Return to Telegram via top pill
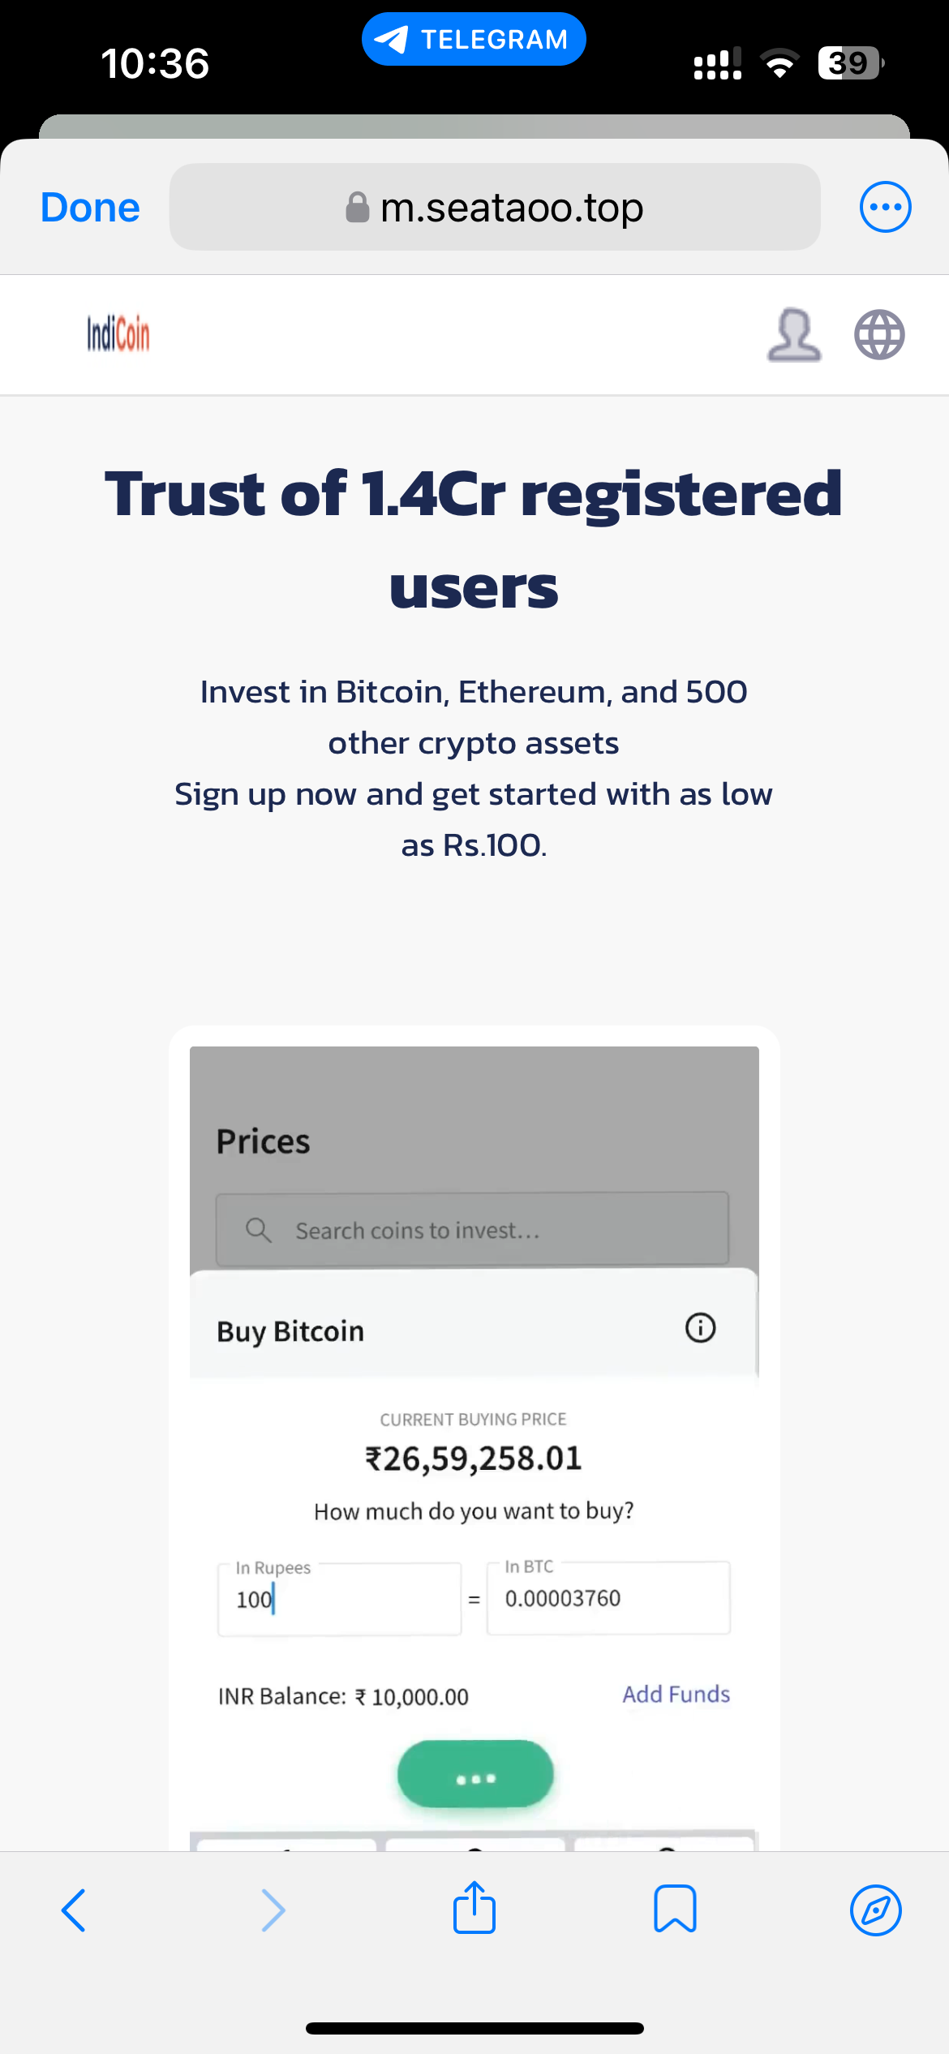Viewport: 949px width, 2054px height. point(474,39)
